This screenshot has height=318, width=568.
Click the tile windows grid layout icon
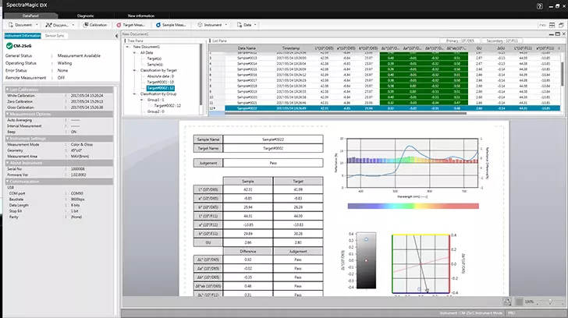tap(552, 25)
